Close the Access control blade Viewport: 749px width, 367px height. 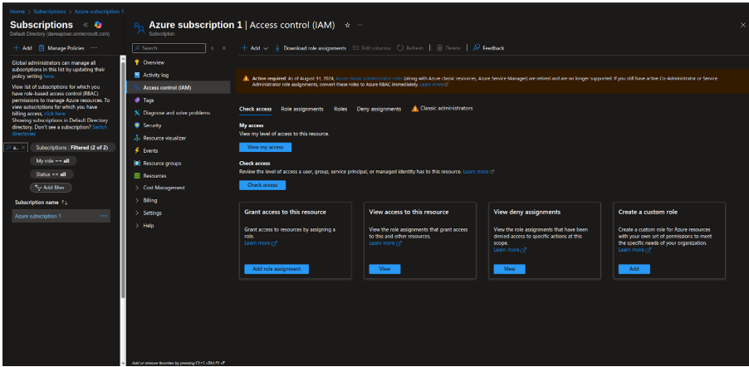(x=743, y=25)
